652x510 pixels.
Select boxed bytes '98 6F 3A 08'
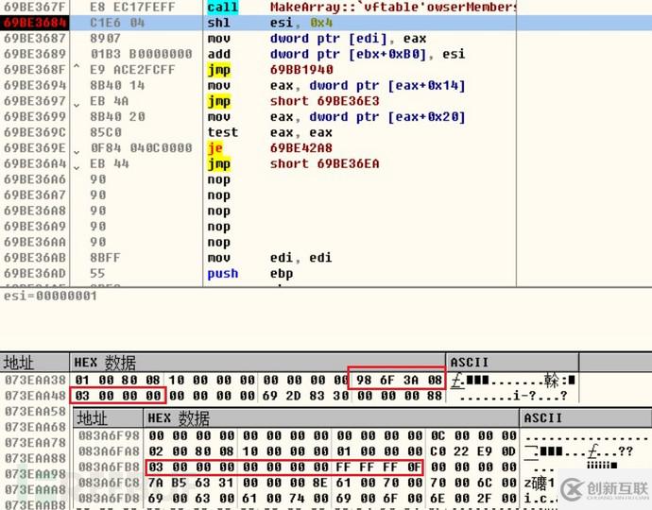point(396,378)
